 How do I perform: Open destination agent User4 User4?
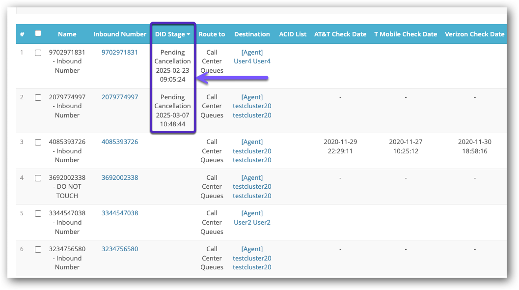coord(252,61)
